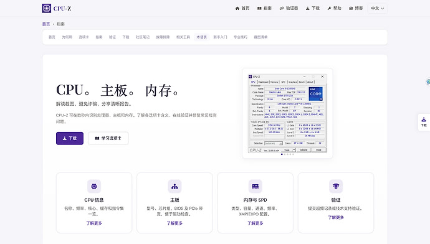
Task: Select 下载 in the sub-navigation bar
Action: pyautogui.click(x=126, y=37)
